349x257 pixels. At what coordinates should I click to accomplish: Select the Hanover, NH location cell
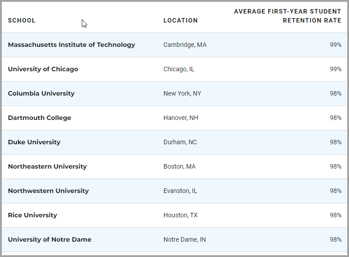tap(181, 118)
